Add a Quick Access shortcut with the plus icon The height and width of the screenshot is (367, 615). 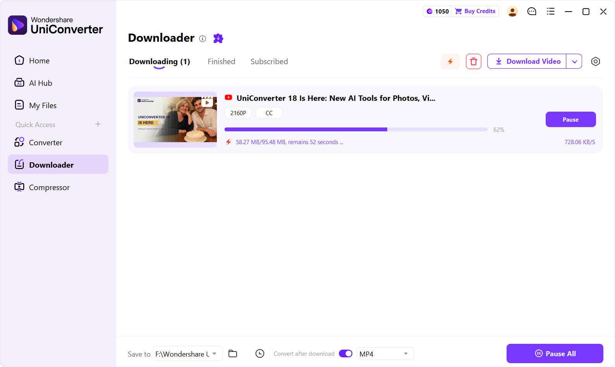click(x=98, y=124)
